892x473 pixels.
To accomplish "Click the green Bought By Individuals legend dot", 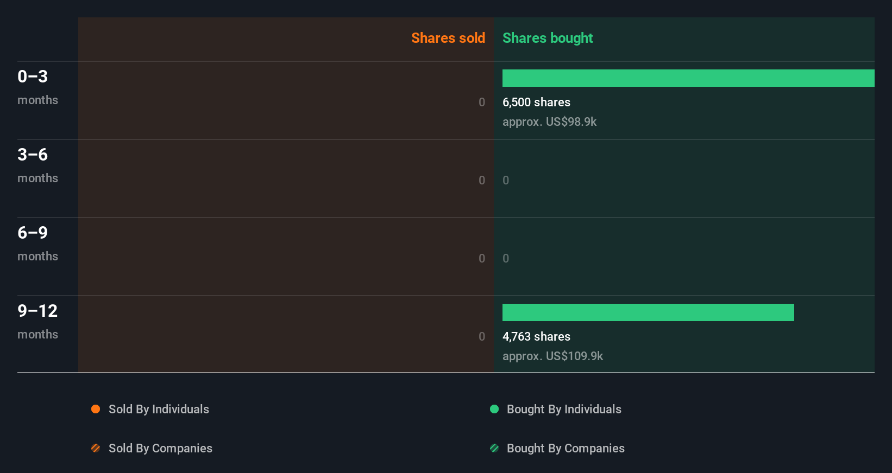I will (x=494, y=409).
